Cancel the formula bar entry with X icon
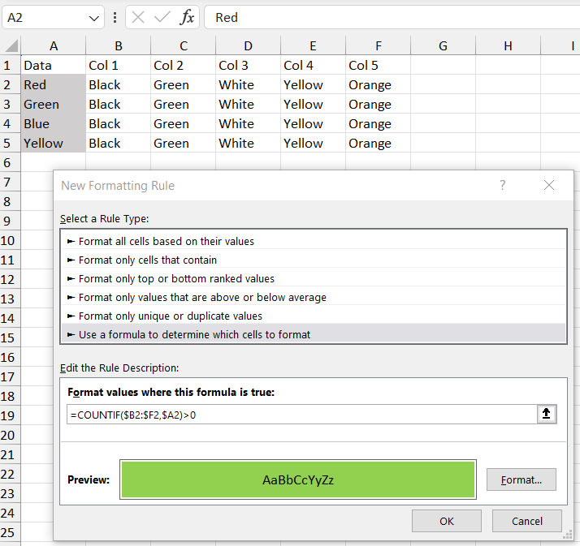Screen dimensions: 580x546 (x=138, y=17)
